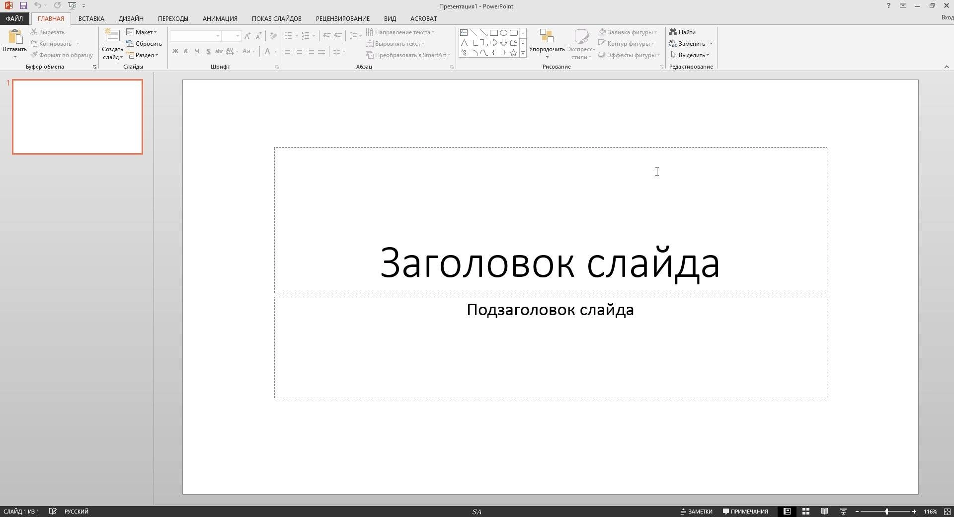Screen dimensions: 954x517
Task: Select the Text Box shape in shapes gallery
Action: pyautogui.click(x=464, y=33)
